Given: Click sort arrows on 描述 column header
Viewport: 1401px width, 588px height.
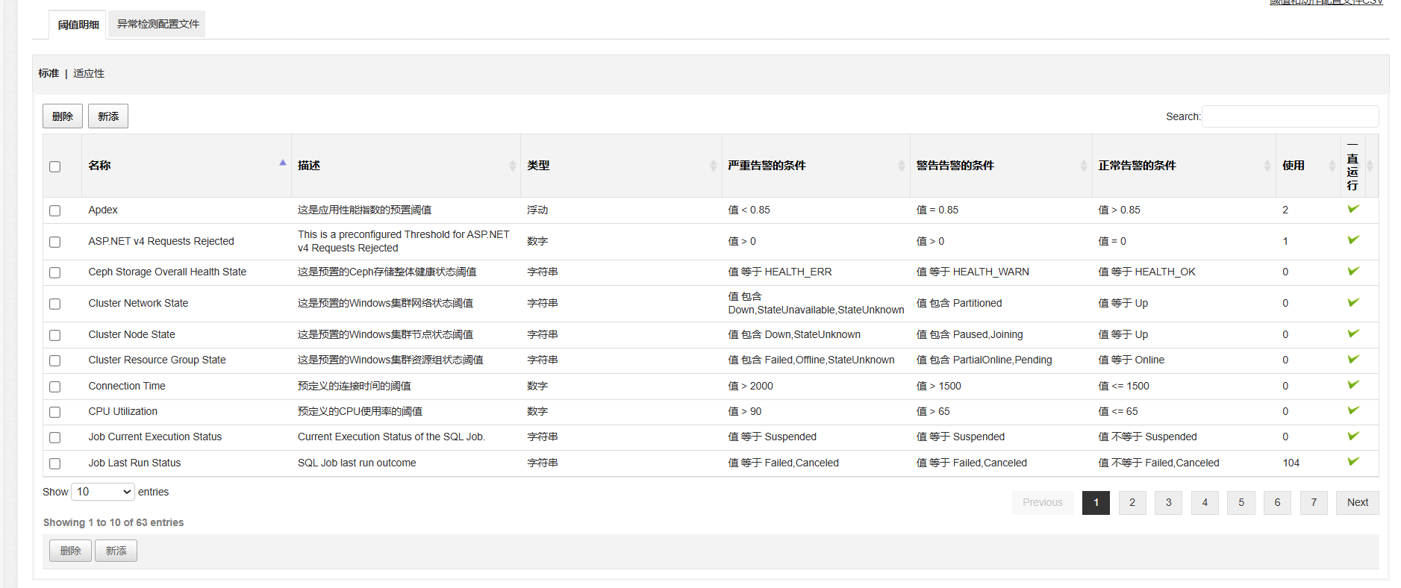Looking at the screenshot, I should 512,166.
